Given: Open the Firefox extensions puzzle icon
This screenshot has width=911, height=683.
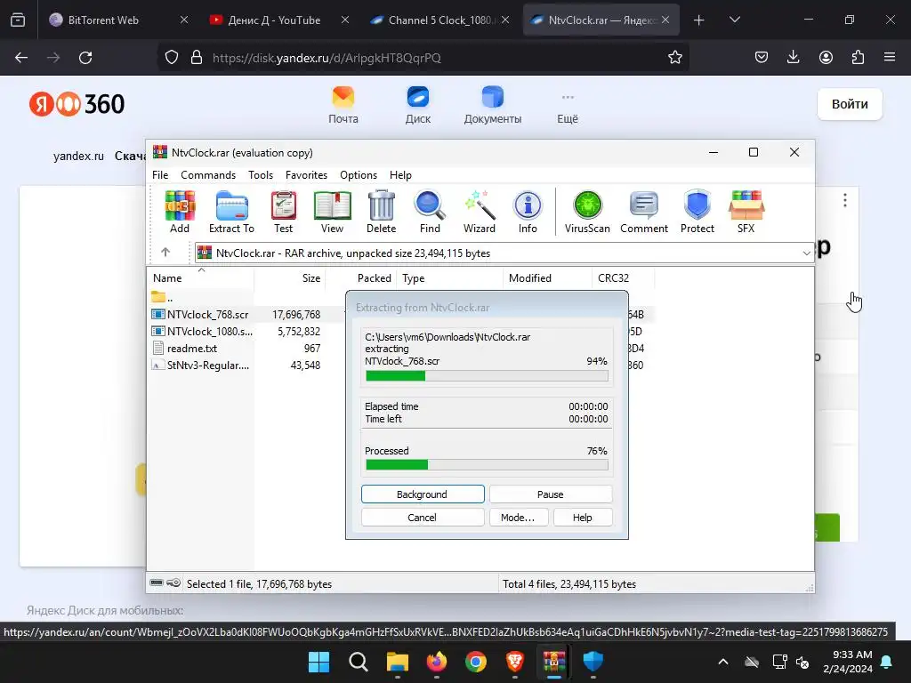Looking at the screenshot, I should click(858, 57).
